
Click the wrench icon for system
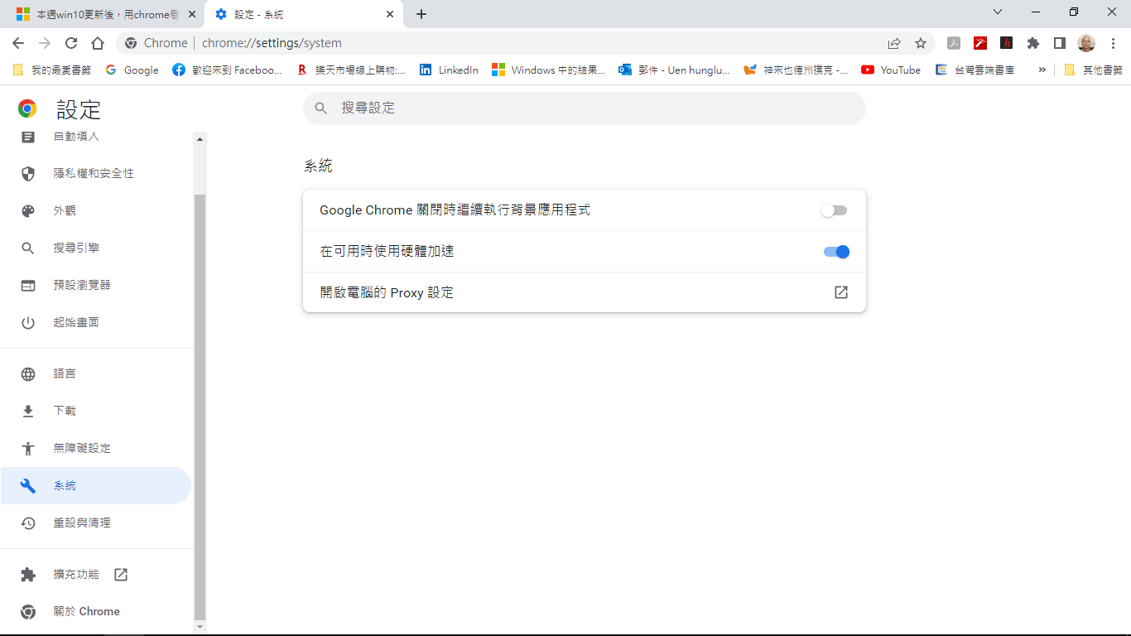pyautogui.click(x=28, y=485)
